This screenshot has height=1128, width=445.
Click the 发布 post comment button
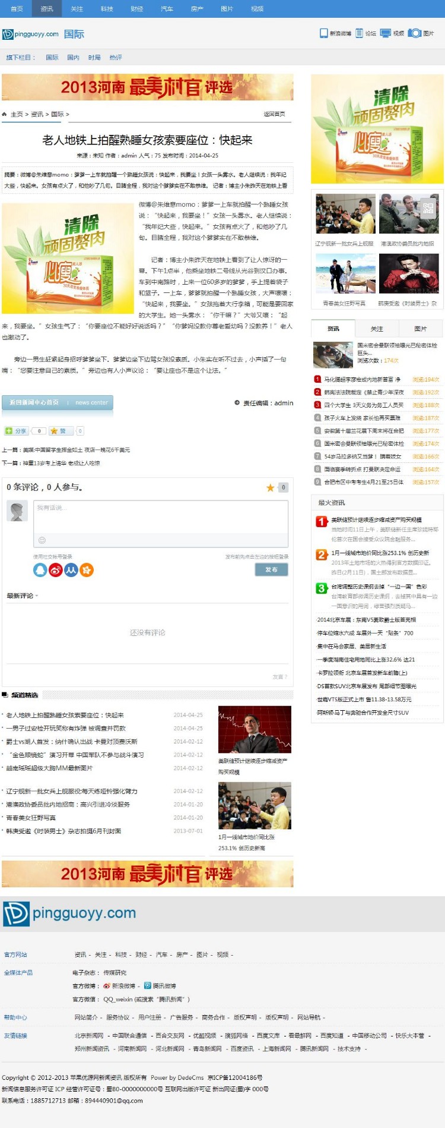pos(272,569)
